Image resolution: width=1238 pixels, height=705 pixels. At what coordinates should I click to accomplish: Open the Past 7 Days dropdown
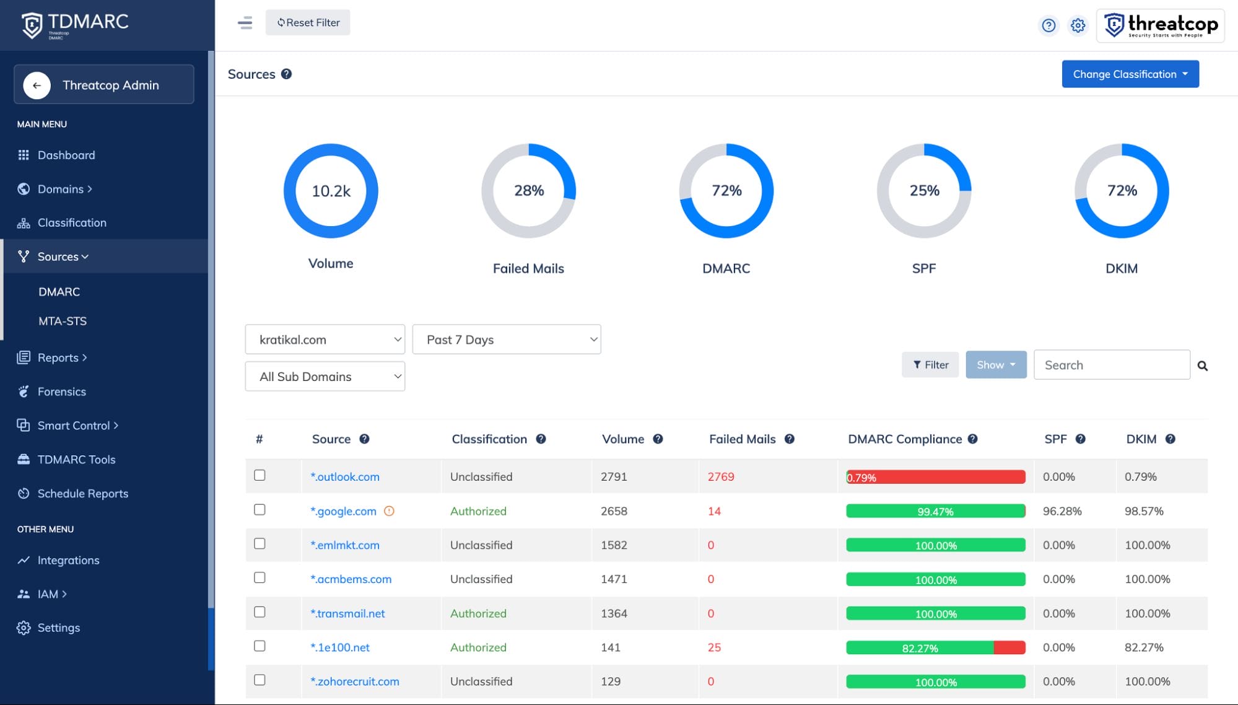point(506,339)
